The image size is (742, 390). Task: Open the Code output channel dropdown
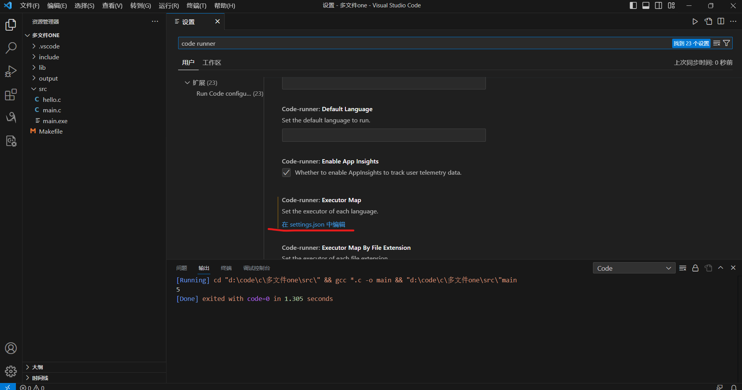click(x=633, y=268)
